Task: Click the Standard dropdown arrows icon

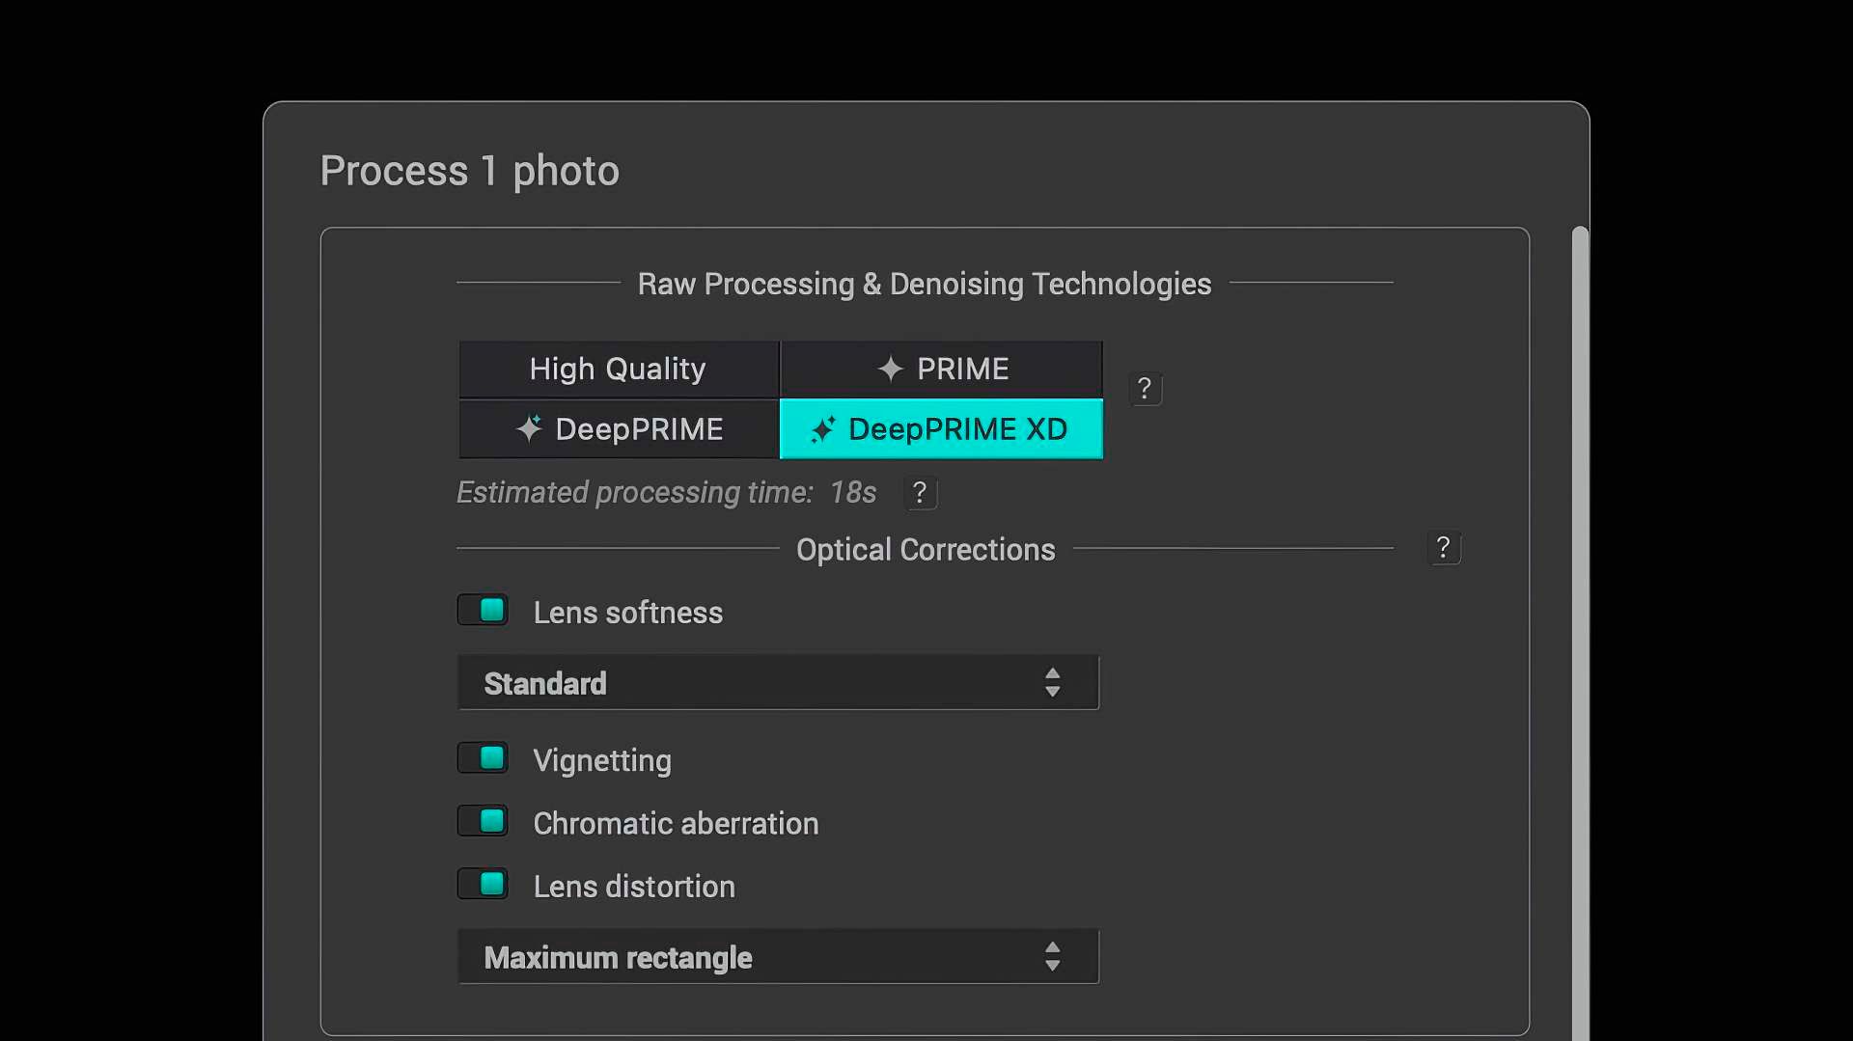Action: [x=1052, y=683]
